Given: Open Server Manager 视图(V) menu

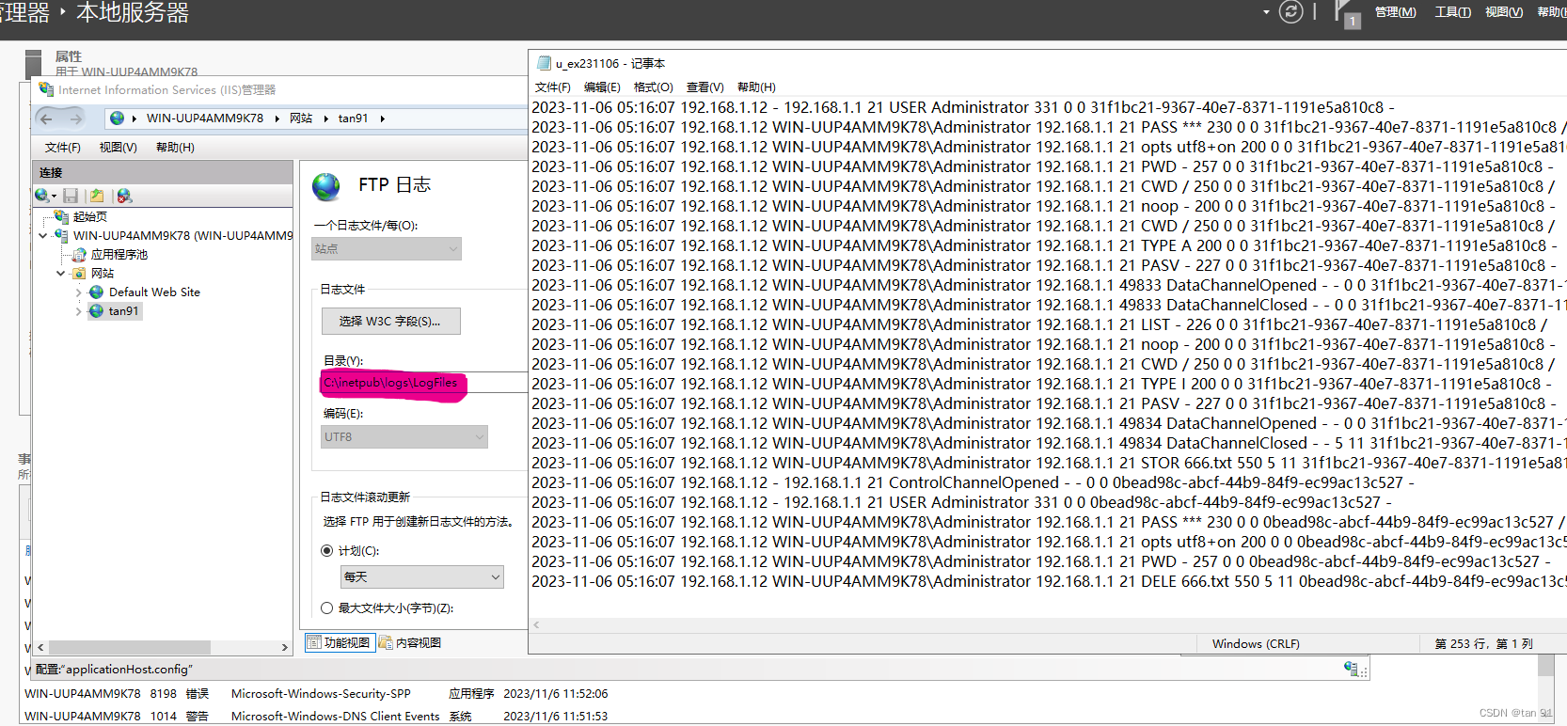Looking at the screenshot, I should [1504, 12].
